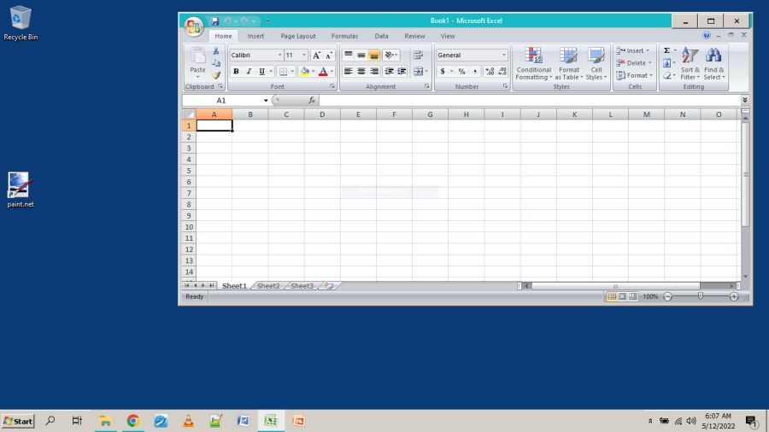Viewport: 769px width, 432px height.
Task: Click the Borders icon
Action: pyautogui.click(x=283, y=72)
